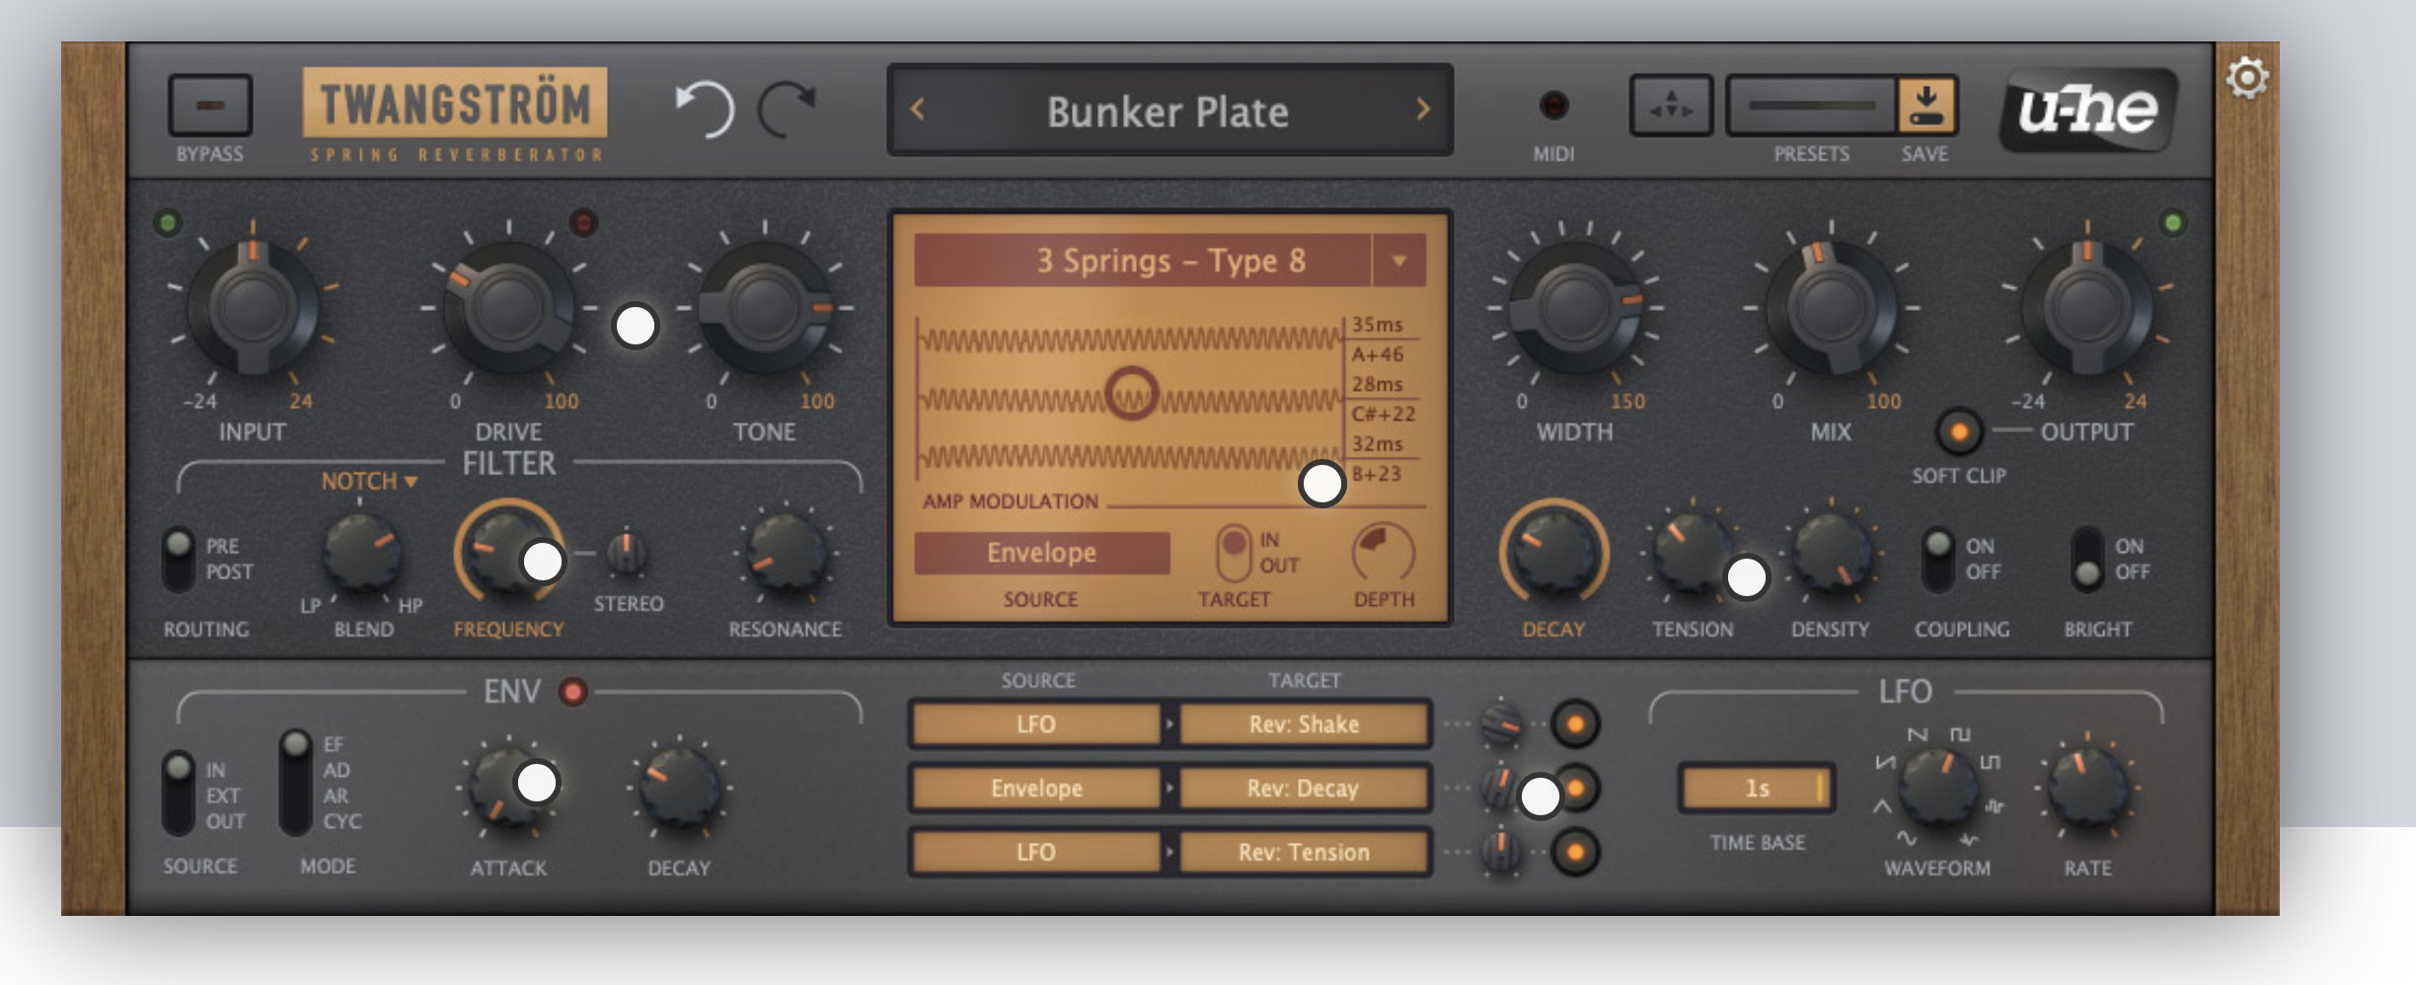2416x985 pixels.
Task: Toggle the orange button on the Rev: Shake row
Action: 1575,724
